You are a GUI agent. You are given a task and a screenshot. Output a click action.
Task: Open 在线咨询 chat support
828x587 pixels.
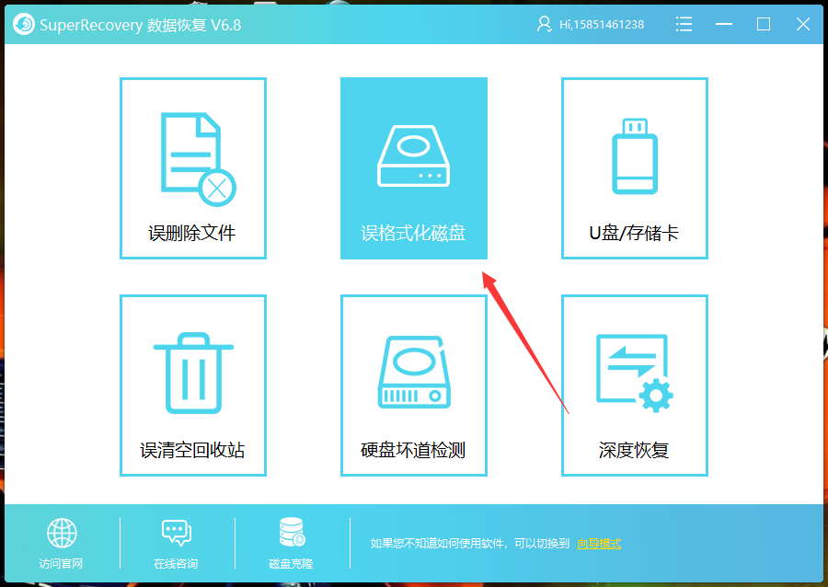click(x=176, y=543)
